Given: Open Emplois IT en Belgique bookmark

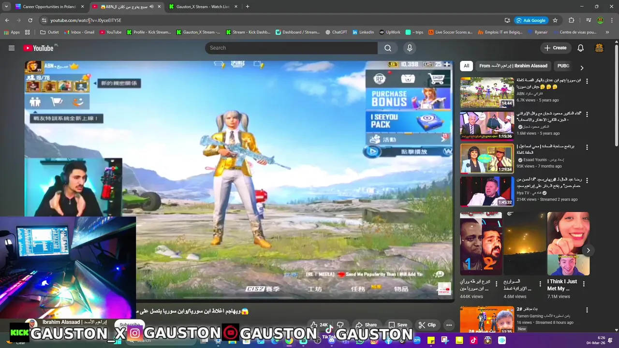Looking at the screenshot, I should click(500, 32).
